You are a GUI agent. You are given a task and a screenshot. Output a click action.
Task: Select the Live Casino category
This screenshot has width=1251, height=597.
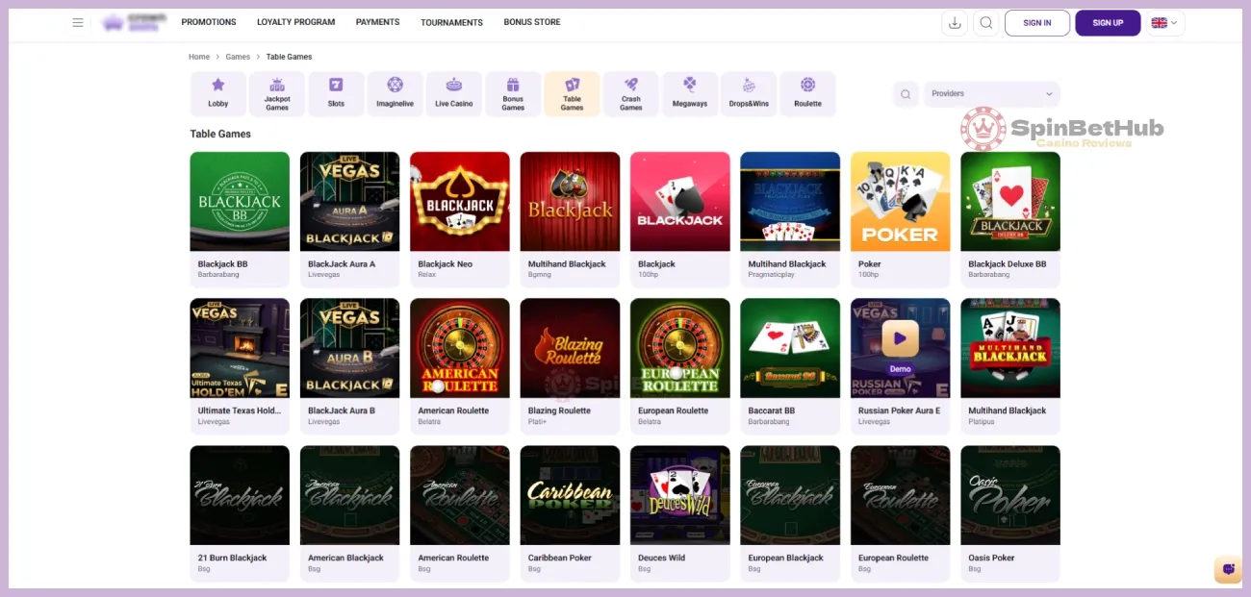454,94
